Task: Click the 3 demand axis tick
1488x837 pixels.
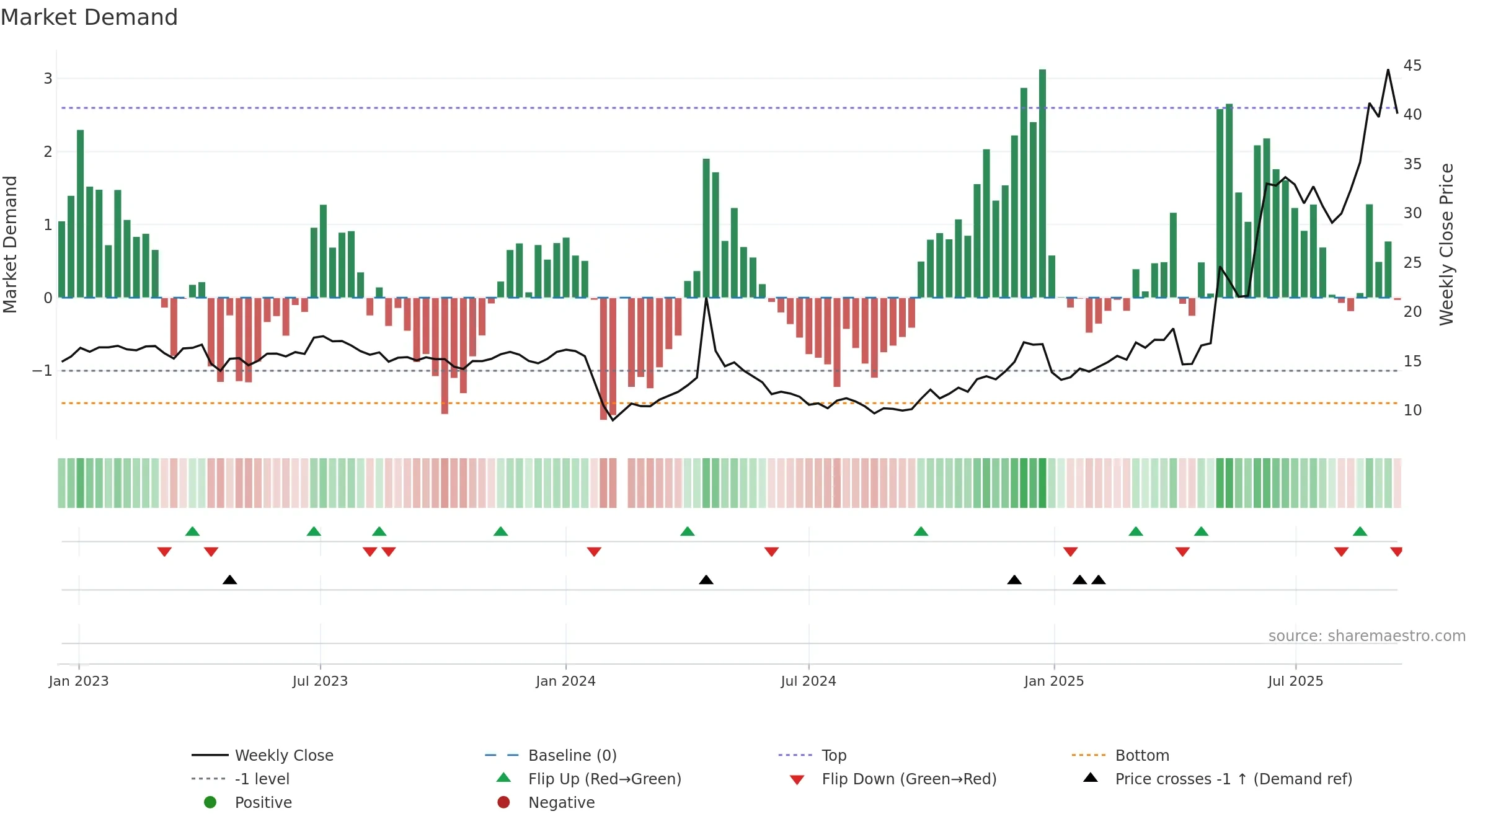Action: pos(48,79)
